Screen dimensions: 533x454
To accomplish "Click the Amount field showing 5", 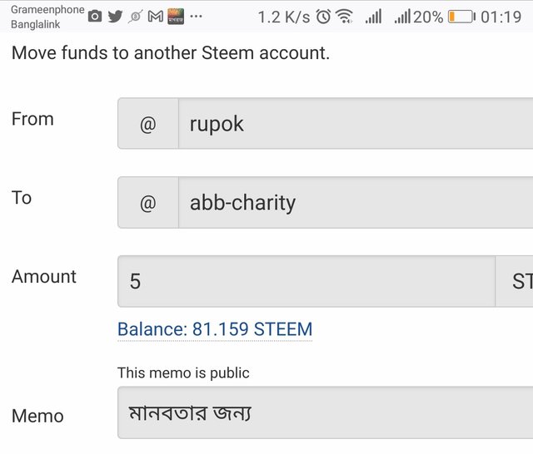I will (x=306, y=281).
